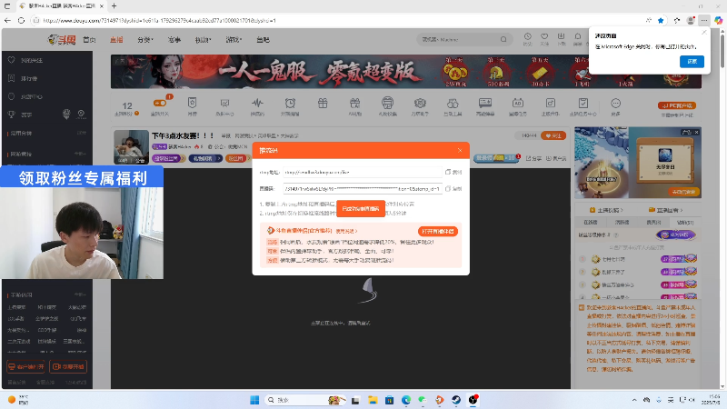Image resolution: width=727 pixels, height=409 pixels.
Task: Open the Windows Start menu
Action: coord(254,400)
